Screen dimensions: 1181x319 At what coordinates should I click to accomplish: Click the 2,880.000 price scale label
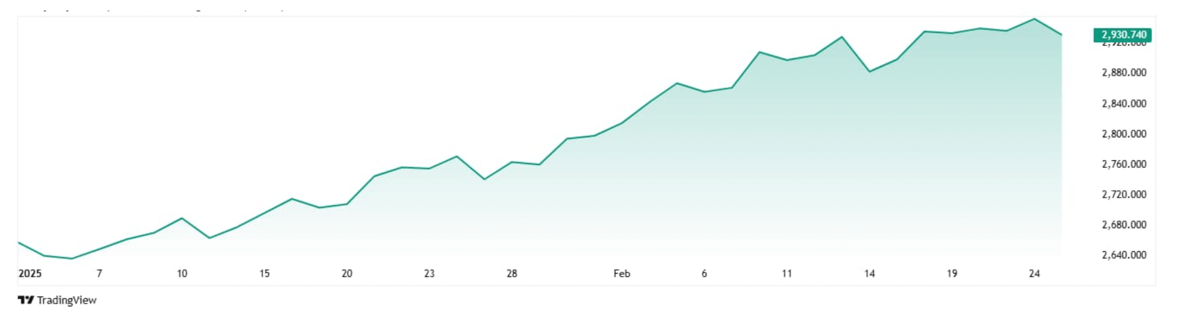[x=1124, y=73]
